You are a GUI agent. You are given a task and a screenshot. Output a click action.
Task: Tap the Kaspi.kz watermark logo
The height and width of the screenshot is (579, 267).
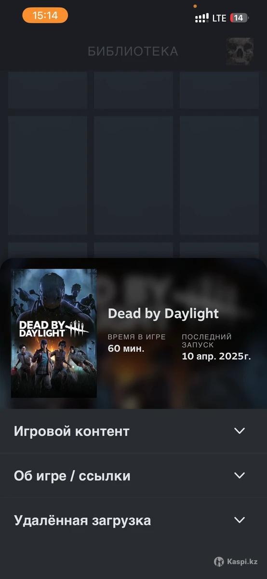[236, 562]
